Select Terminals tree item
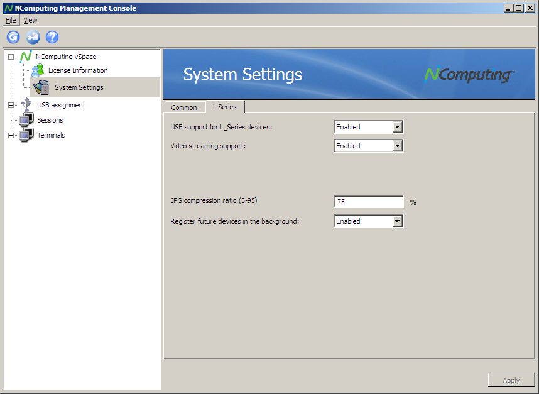 pos(52,135)
